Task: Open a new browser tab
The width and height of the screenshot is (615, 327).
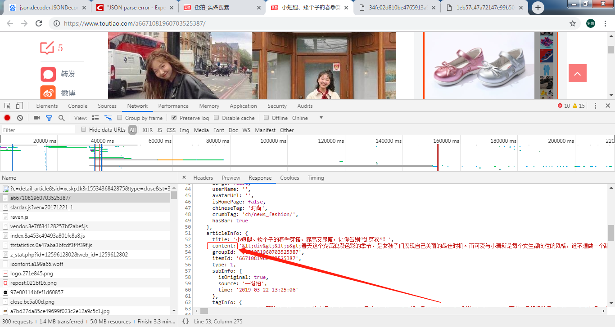Action: click(x=538, y=8)
